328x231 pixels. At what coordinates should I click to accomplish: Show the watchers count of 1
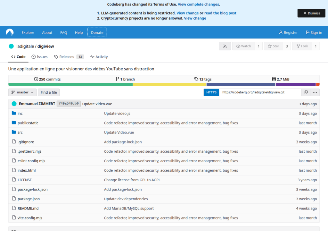(x=258, y=46)
